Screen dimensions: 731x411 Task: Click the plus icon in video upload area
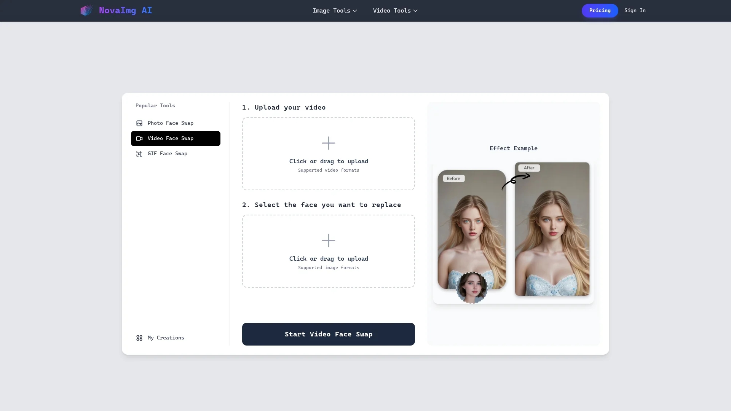(x=329, y=143)
